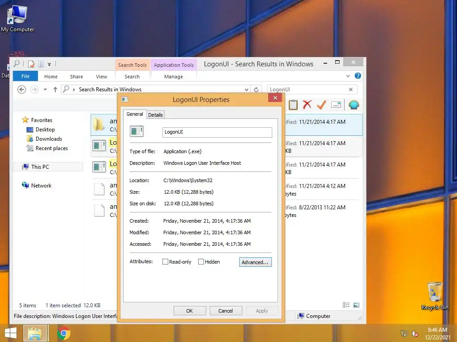Click inside the LogonUI search field

[307, 90]
